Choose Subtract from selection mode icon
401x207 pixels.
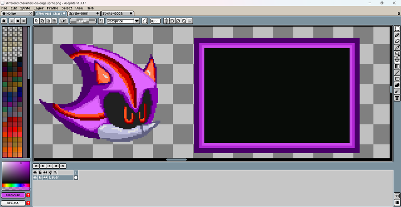coord(48,21)
